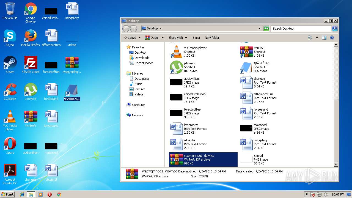352x198 pixels.
Task: Select VLC media player shortcut in Explorer
Action: click(203, 52)
